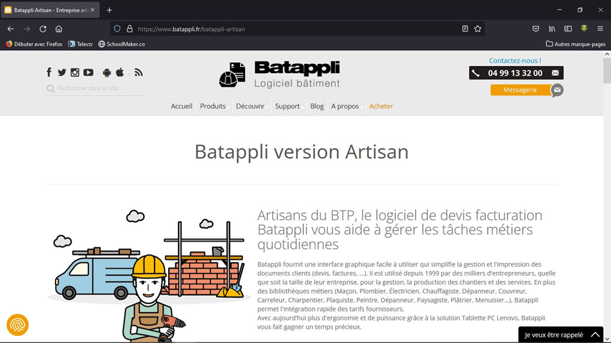Screen dimensions: 611x343
Task: Open Batappli's Facebook page icon
Action: point(49,72)
